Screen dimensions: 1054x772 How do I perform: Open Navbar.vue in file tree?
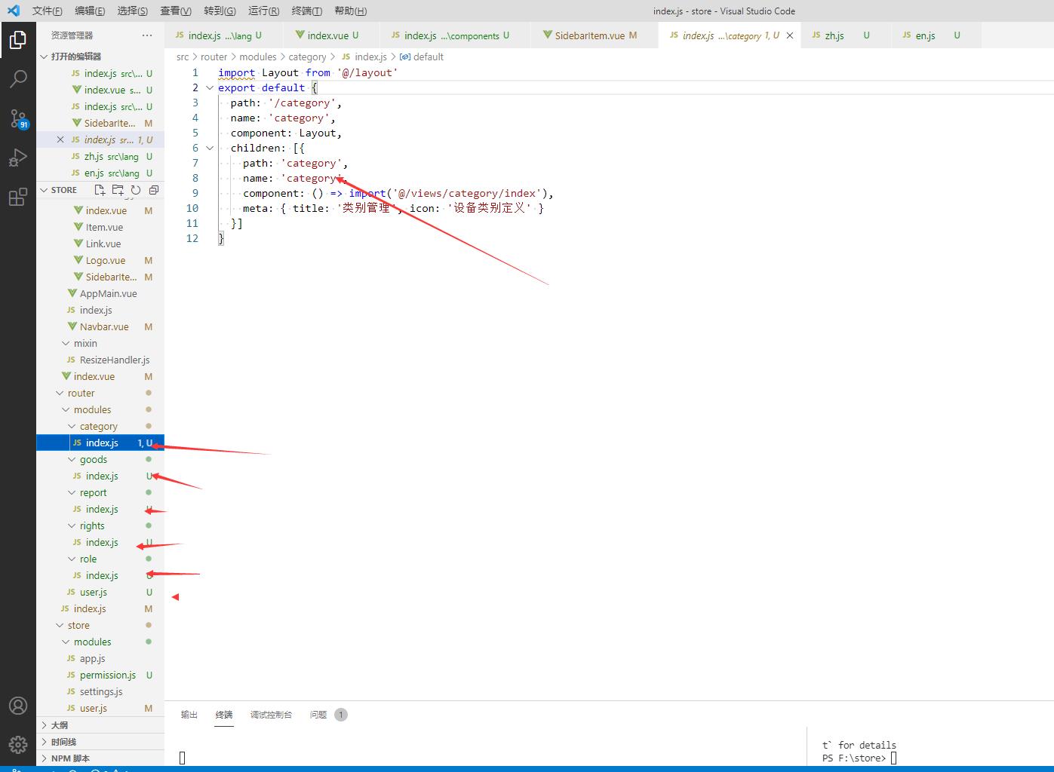100,326
